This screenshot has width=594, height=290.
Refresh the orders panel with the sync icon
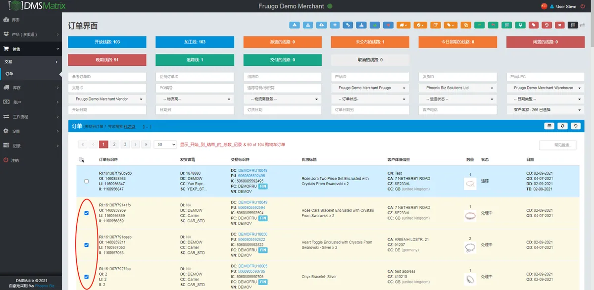563,126
